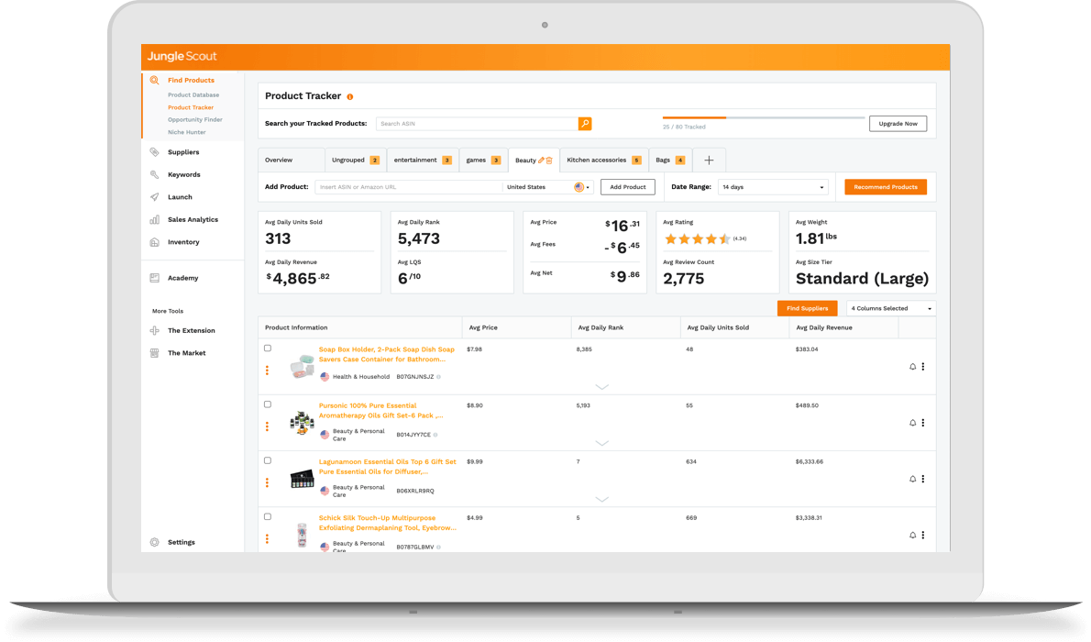Check the Schick Silk Touch-Up row checkbox
The width and height of the screenshot is (1091, 642).
(x=268, y=516)
